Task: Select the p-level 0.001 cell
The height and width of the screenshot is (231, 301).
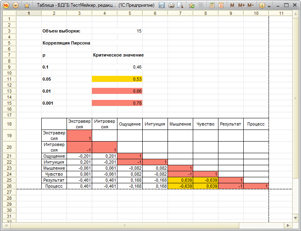Action: 54,103
